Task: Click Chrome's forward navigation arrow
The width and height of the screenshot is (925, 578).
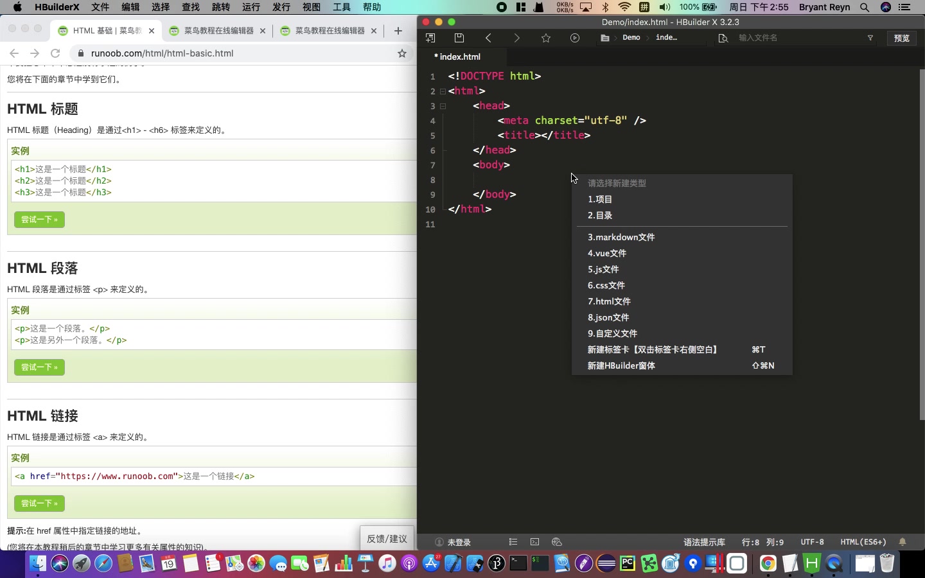Action: click(x=35, y=53)
